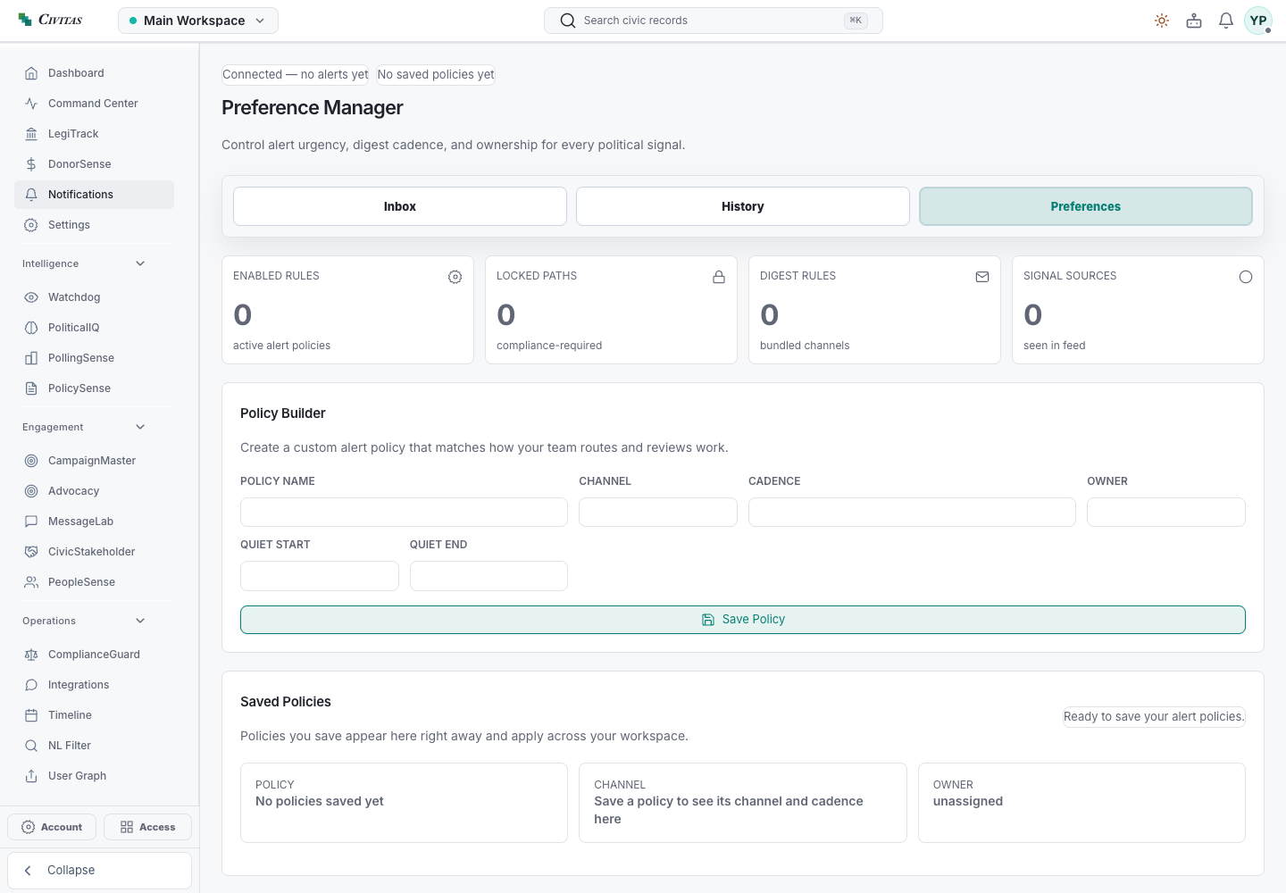Click the Signal Sources circle icon
This screenshot has width=1286, height=893.
tap(1246, 277)
